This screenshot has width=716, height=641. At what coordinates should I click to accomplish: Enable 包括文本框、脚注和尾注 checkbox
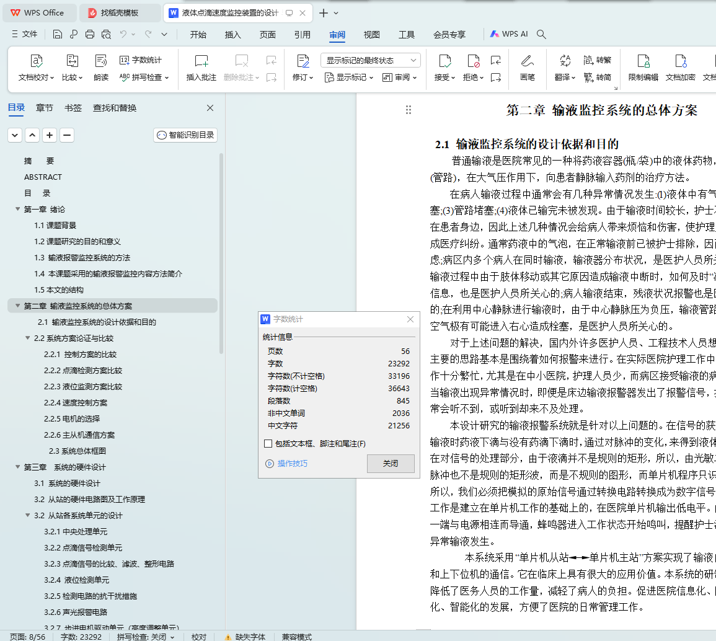pyautogui.click(x=268, y=444)
